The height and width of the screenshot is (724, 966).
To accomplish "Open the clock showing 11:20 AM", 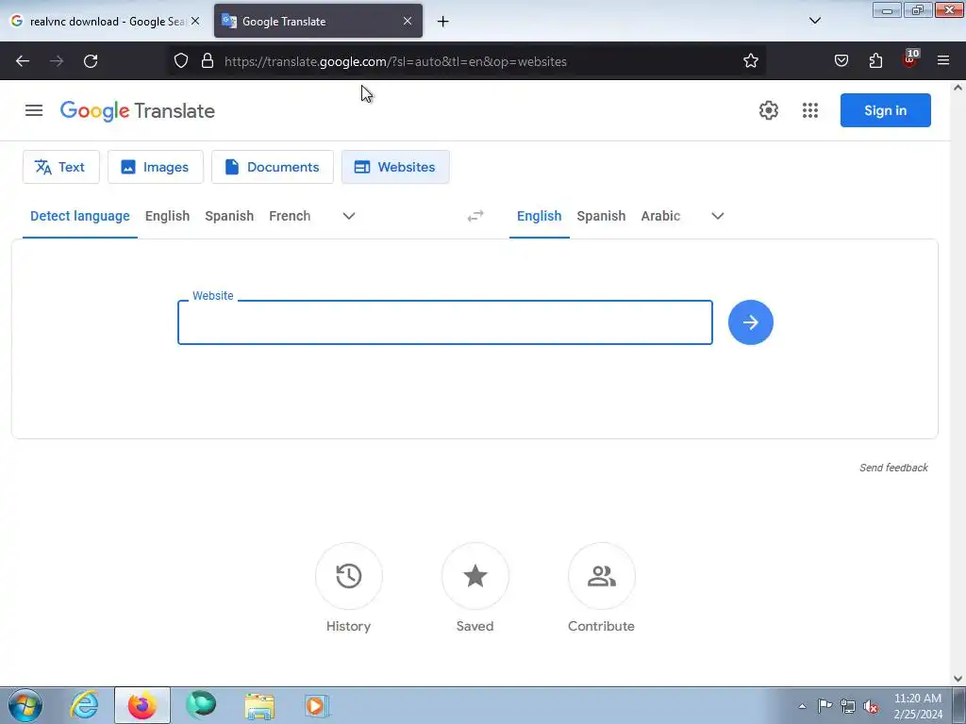I will [x=917, y=705].
